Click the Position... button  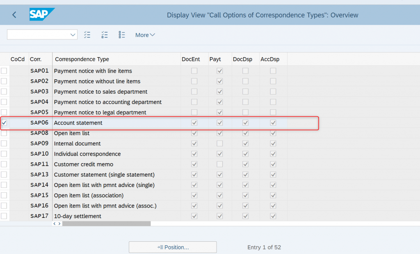pos(173,247)
